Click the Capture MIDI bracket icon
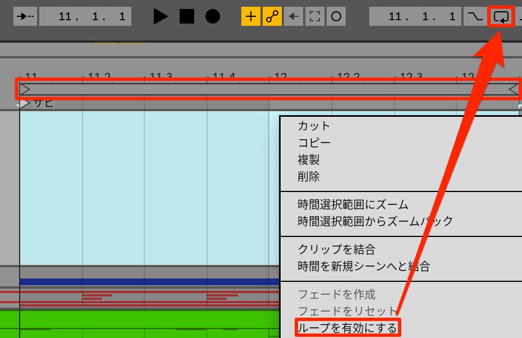The image size is (522, 338). pos(314,16)
